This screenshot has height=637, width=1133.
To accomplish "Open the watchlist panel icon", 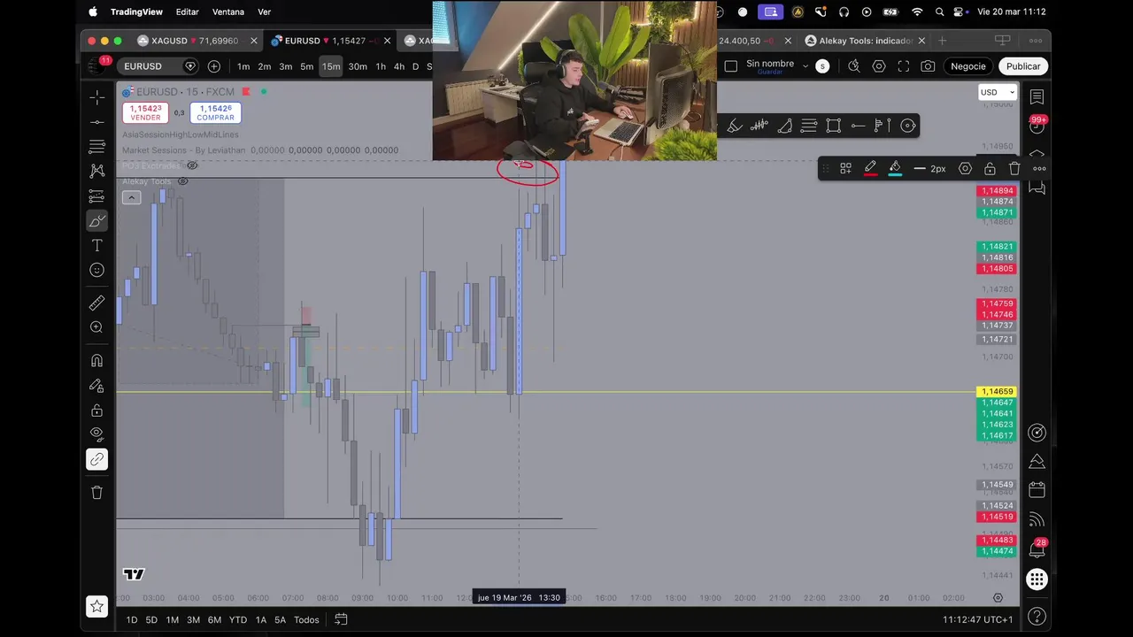I will click(x=1037, y=96).
